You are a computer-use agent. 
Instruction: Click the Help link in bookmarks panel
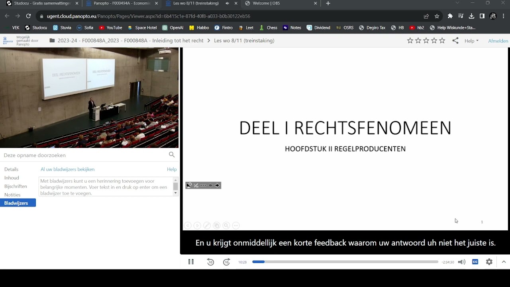click(172, 169)
